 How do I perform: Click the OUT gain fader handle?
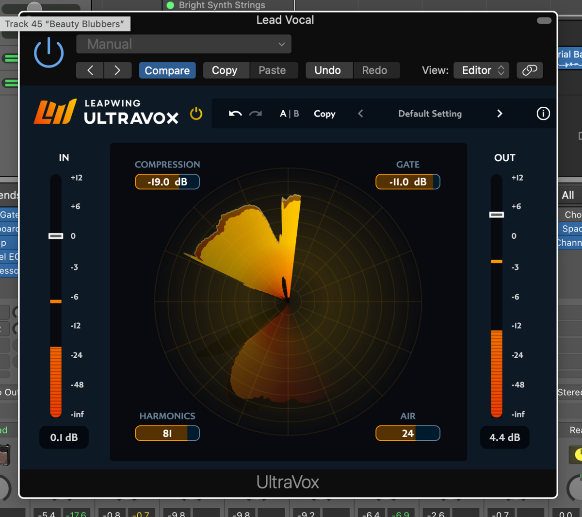click(x=496, y=215)
